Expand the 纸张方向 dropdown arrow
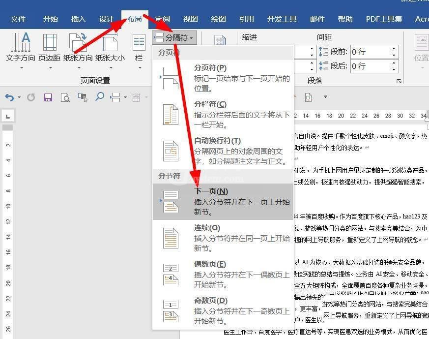The width and height of the screenshot is (429, 339). point(79,67)
